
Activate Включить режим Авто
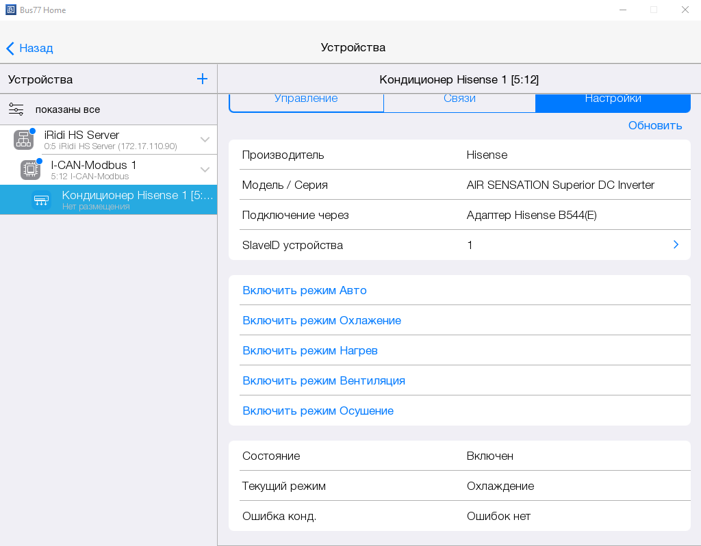(x=305, y=290)
